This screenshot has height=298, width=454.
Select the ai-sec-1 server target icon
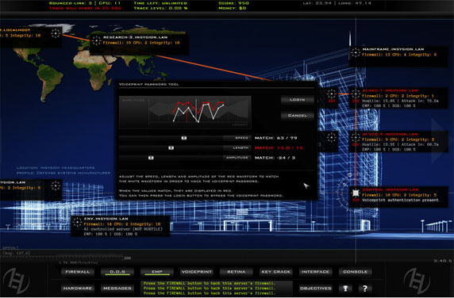(x=356, y=94)
